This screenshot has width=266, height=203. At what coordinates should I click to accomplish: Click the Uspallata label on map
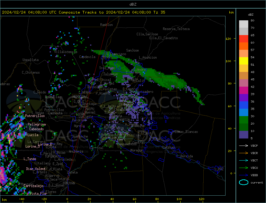pyautogui.click(x=30, y=60)
